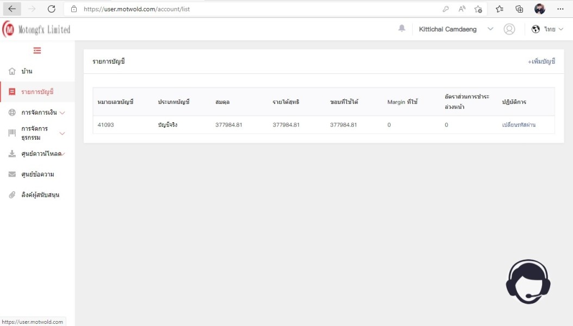Click the browser forward arrow
This screenshot has height=326, width=573.
pos(32,9)
